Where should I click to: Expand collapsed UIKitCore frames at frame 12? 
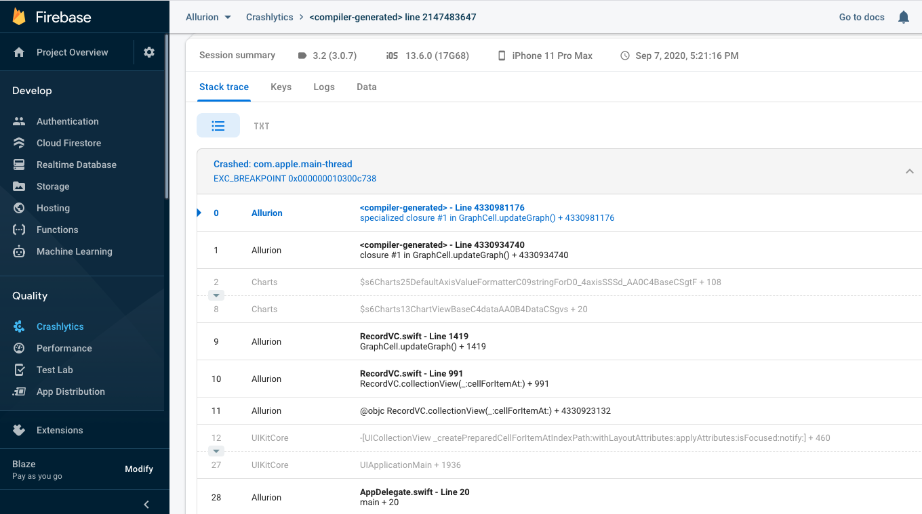tap(216, 451)
